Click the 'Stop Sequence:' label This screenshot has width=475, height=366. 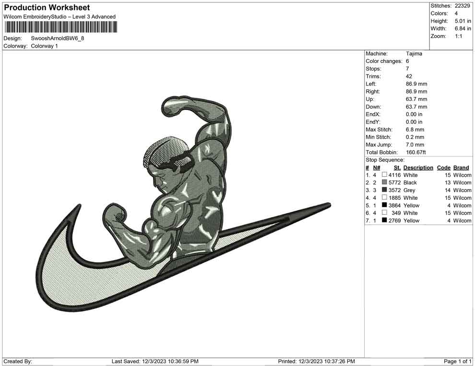(385, 160)
